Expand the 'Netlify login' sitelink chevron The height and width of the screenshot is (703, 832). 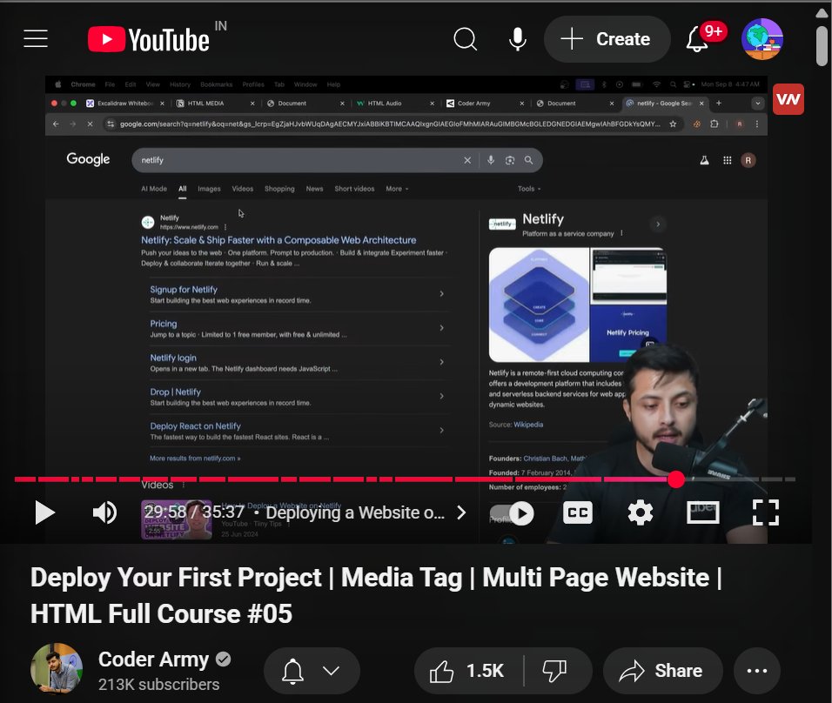click(441, 362)
